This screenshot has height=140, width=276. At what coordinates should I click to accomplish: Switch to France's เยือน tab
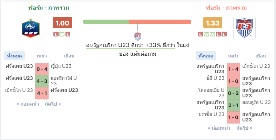(x=69, y=56)
